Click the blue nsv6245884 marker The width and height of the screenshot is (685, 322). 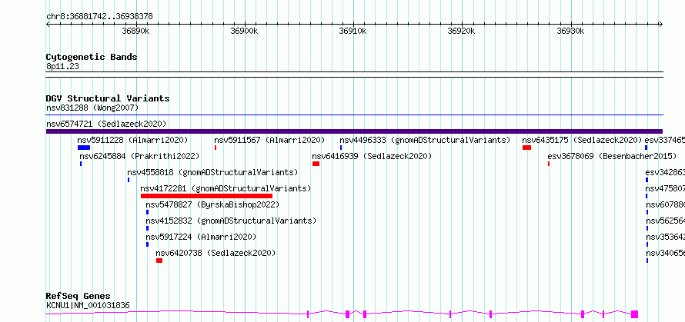pyautogui.click(x=81, y=164)
